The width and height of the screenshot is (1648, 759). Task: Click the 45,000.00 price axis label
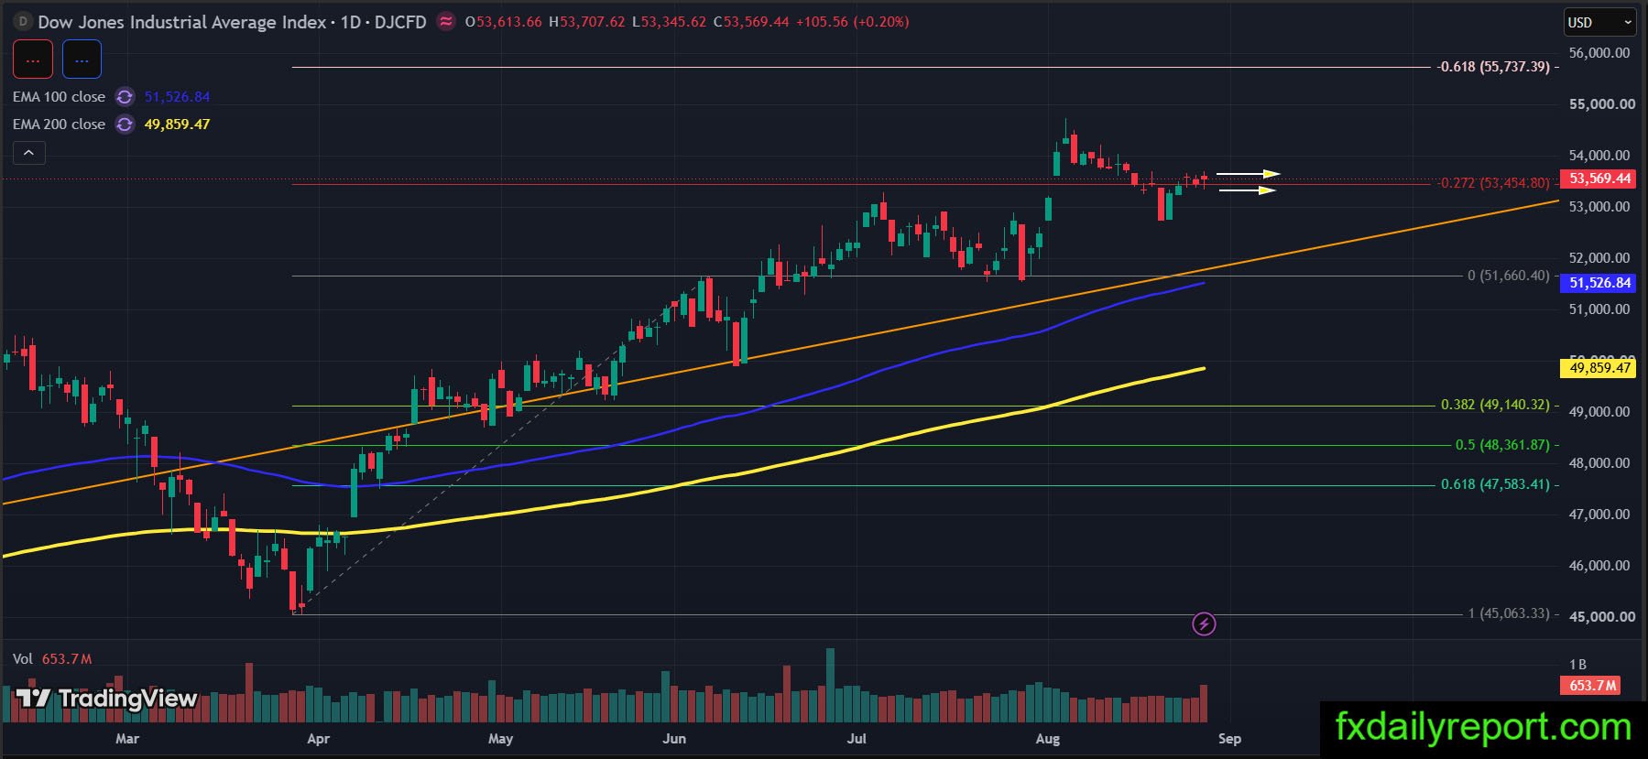tap(1601, 617)
